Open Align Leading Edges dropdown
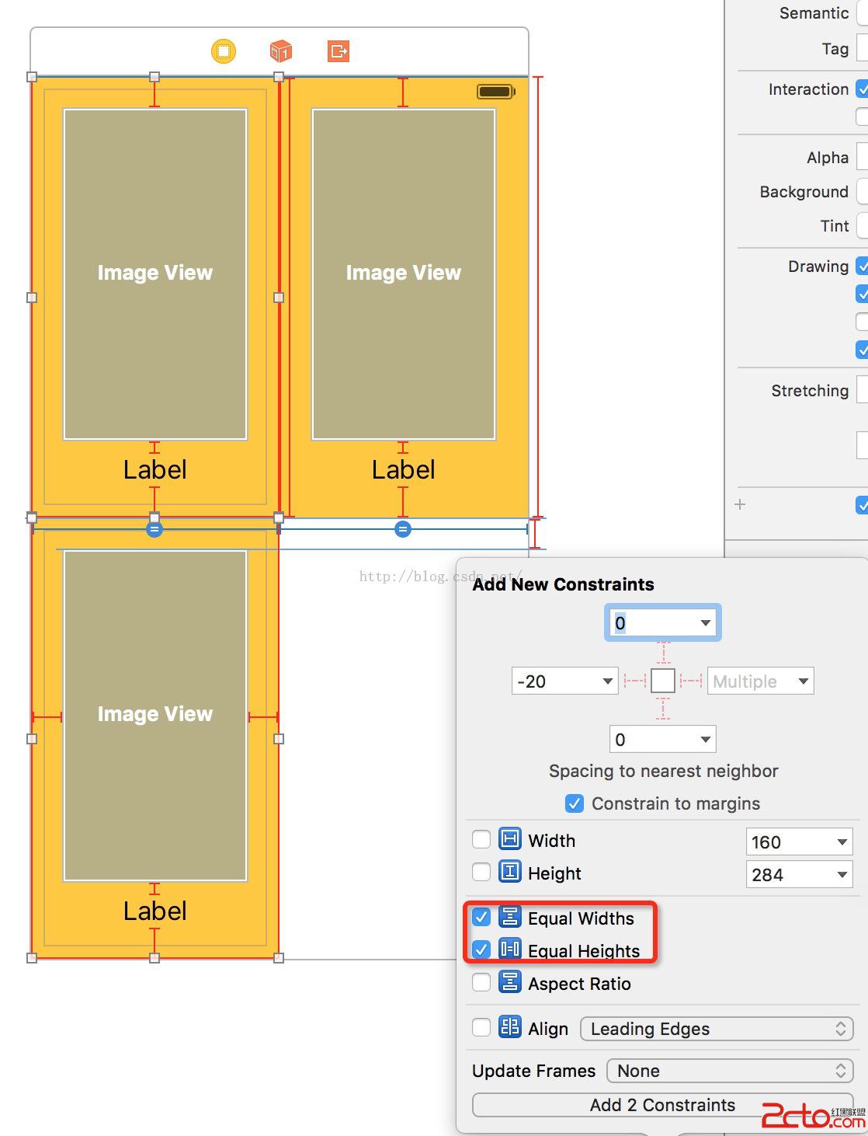The width and height of the screenshot is (868, 1136). click(x=717, y=1029)
